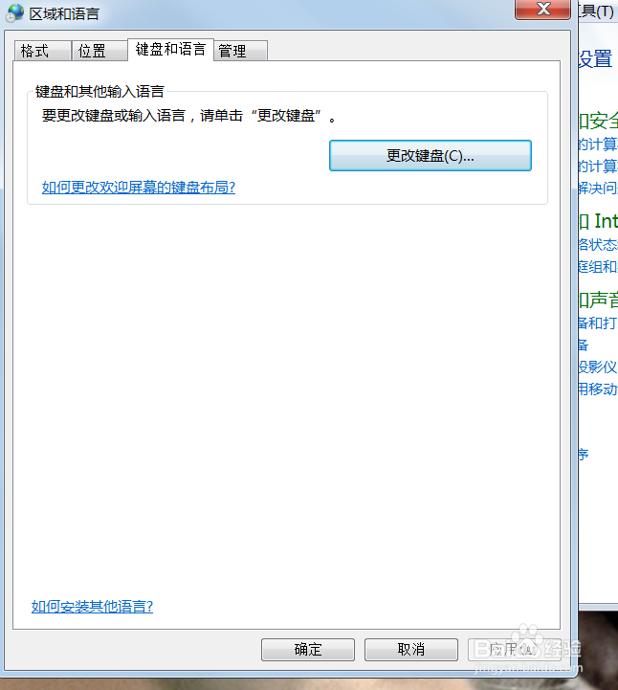Click the 备和打 link in Control Panel window
618x690 pixels.
pos(598,323)
